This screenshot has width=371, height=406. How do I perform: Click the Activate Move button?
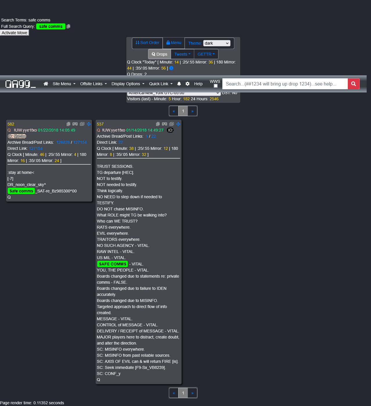(x=15, y=33)
